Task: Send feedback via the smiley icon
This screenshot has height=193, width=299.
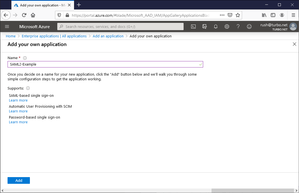Action: 249,26
